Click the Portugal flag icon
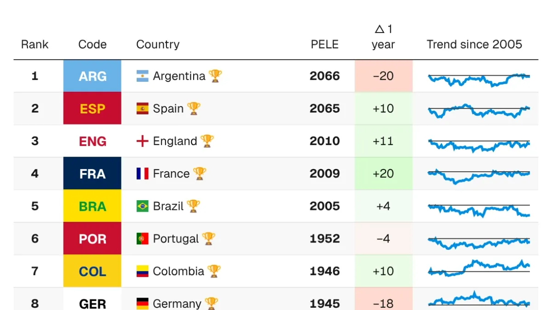The height and width of the screenshot is (310, 552). tap(142, 239)
